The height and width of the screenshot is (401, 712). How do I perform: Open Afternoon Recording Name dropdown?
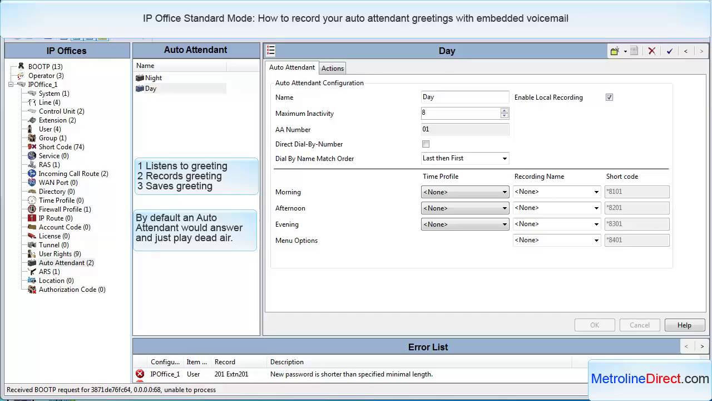pyautogui.click(x=596, y=208)
